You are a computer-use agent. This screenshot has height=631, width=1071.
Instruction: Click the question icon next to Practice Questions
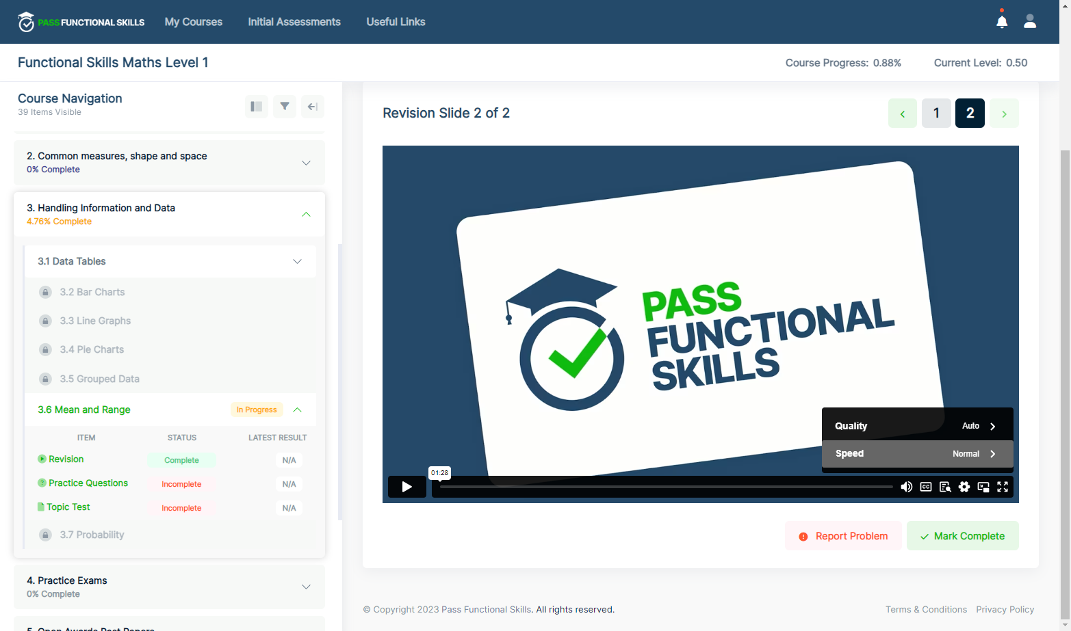[x=42, y=483]
